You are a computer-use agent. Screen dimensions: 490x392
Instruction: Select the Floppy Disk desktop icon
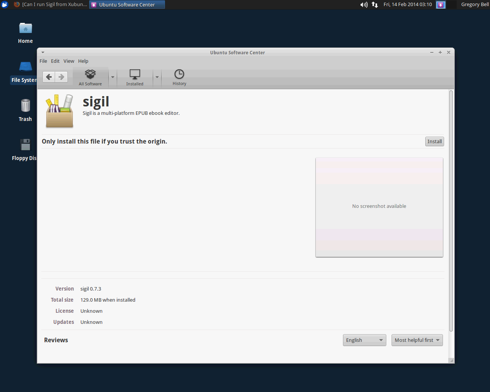[x=24, y=150]
